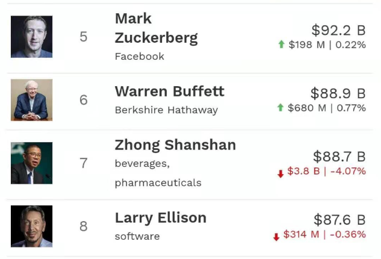The image size is (381, 259).
Task: Select the $92.2 B net worth figure
Action: (x=338, y=30)
